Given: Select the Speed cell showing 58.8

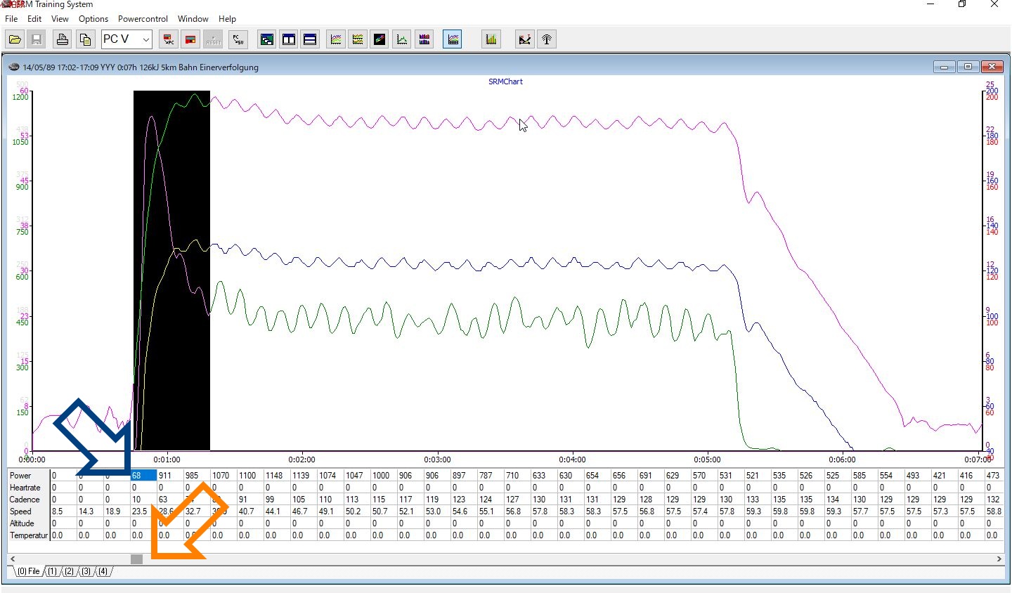Looking at the screenshot, I should [x=994, y=511].
